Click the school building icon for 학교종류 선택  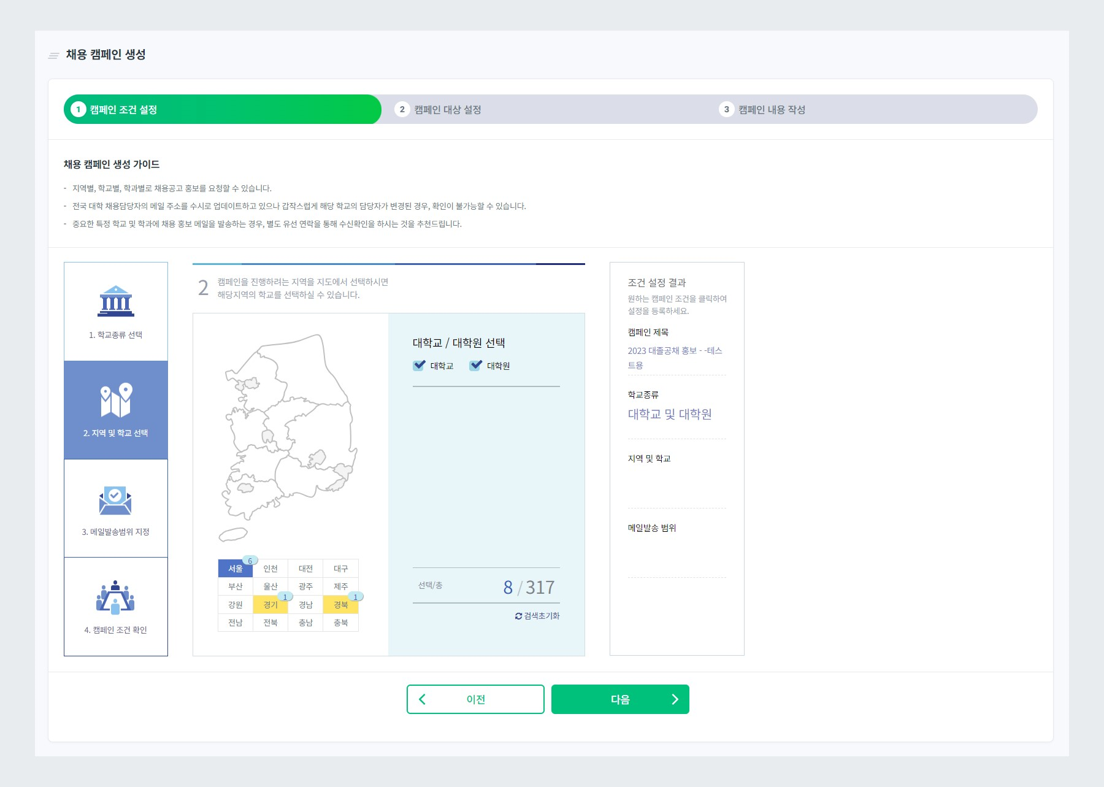[x=116, y=301]
